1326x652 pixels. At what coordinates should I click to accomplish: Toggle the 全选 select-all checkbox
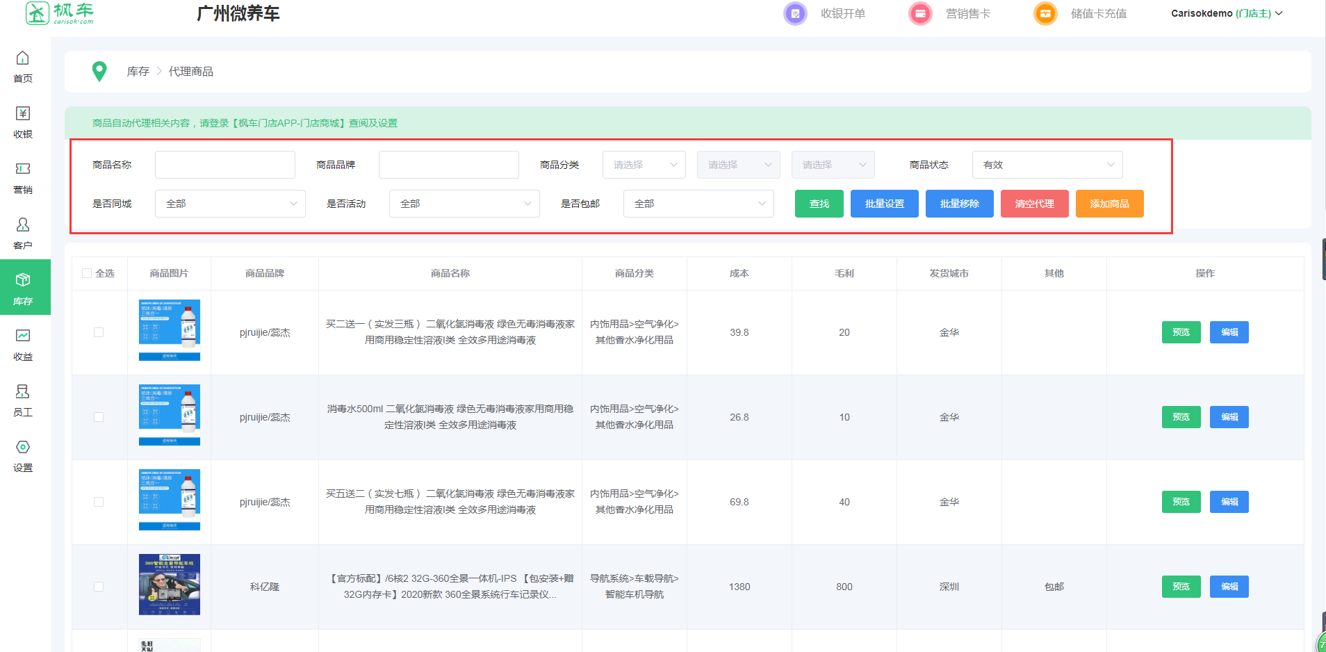pos(87,273)
